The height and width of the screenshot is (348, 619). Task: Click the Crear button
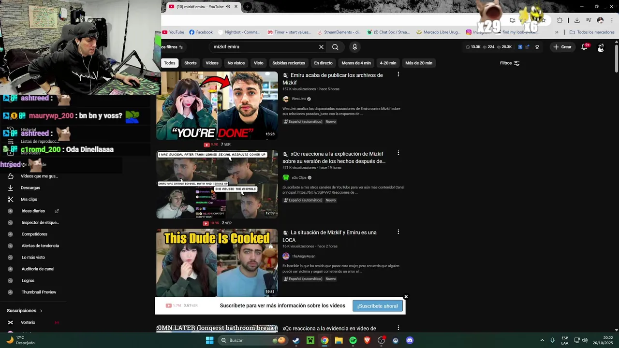coord(562,47)
